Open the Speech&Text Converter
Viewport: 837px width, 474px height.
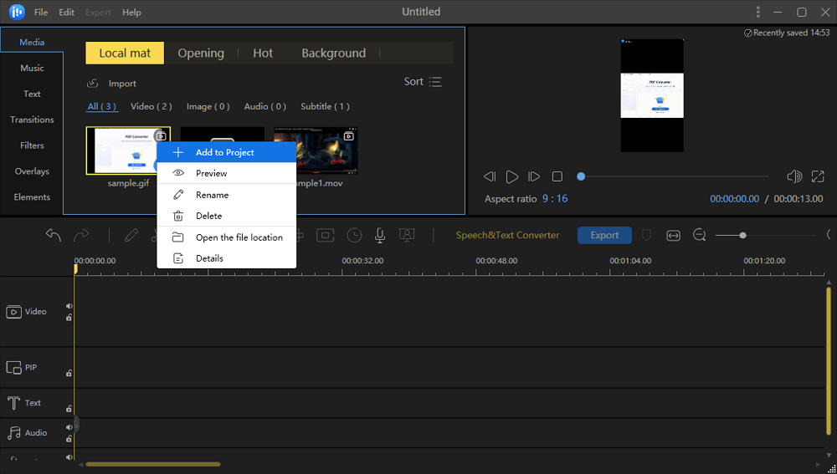pos(507,235)
